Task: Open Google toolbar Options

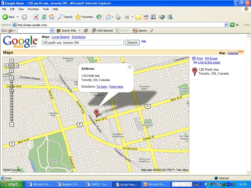Action: coord(140,31)
